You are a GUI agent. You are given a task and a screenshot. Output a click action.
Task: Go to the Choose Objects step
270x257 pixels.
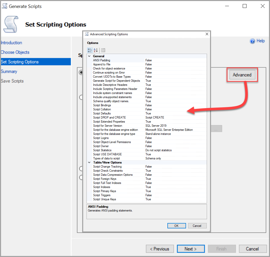(15, 52)
